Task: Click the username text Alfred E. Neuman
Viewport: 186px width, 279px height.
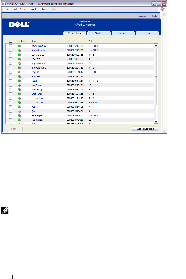Action: point(85,25)
